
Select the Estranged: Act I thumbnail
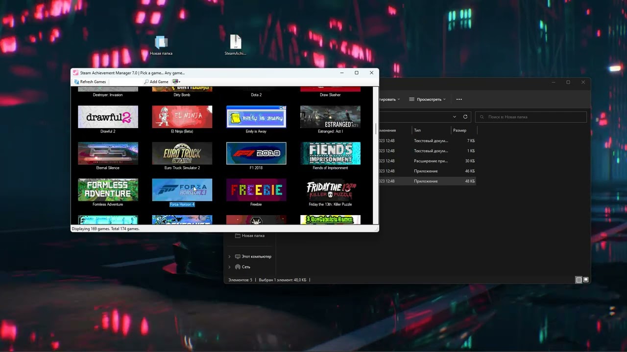330,117
